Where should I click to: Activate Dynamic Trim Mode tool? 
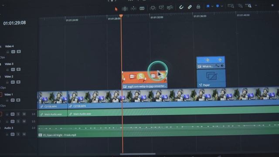point(133,8)
